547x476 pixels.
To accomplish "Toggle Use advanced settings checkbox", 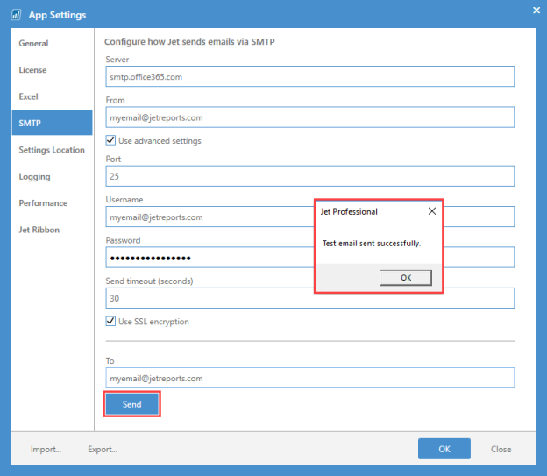I will (x=110, y=140).
